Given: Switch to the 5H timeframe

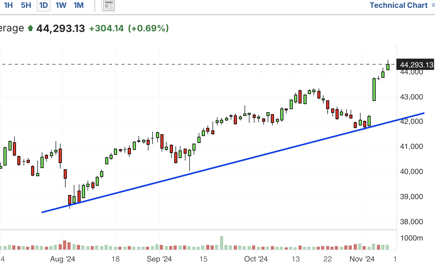Looking at the screenshot, I should tap(26, 5).
